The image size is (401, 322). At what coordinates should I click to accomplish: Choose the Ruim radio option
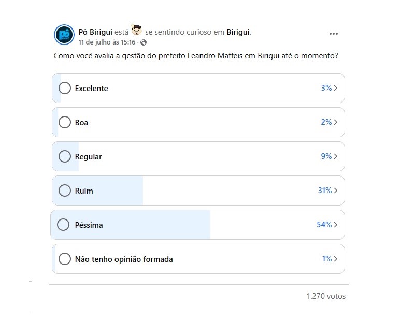(65, 191)
